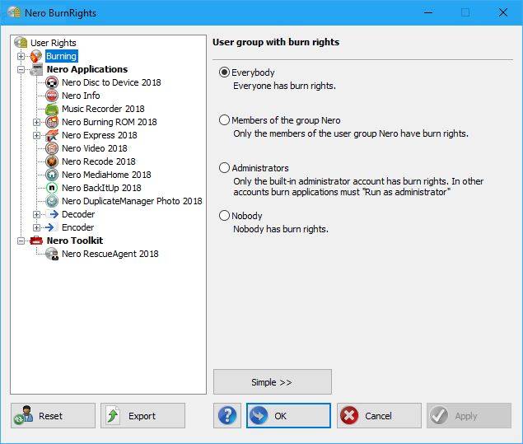The image size is (523, 444).
Task: Click the Reset button
Action: point(53,416)
